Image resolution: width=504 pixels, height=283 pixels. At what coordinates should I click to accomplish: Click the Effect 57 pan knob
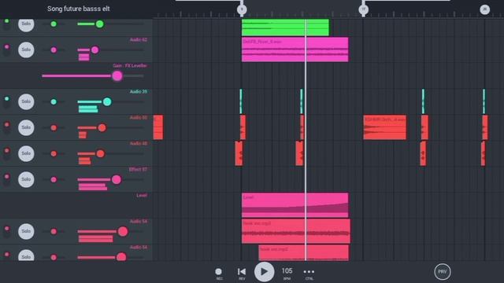[x=54, y=180]
